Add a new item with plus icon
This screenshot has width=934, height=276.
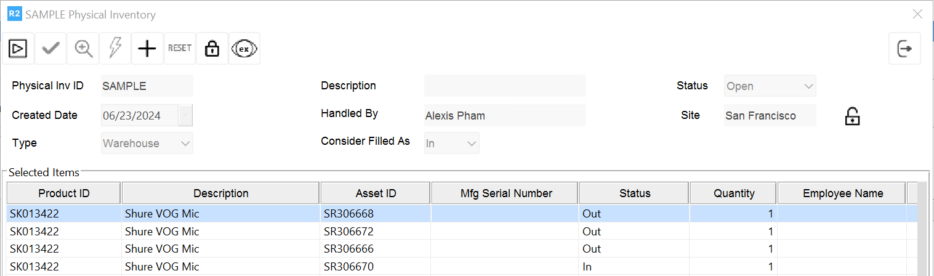click(x=147, y=49)
